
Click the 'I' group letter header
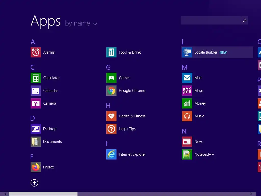107,144
